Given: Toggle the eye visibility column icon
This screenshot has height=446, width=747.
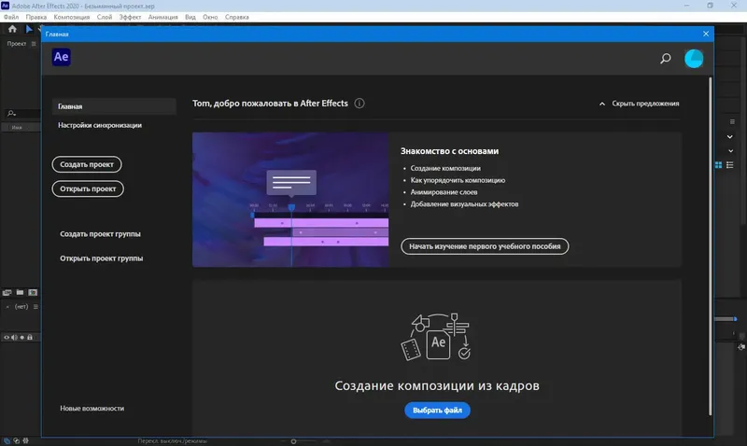Looking at the screenshot, I should 7,337.
